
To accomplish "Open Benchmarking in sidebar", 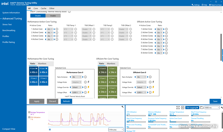I will tap(9, 31).
